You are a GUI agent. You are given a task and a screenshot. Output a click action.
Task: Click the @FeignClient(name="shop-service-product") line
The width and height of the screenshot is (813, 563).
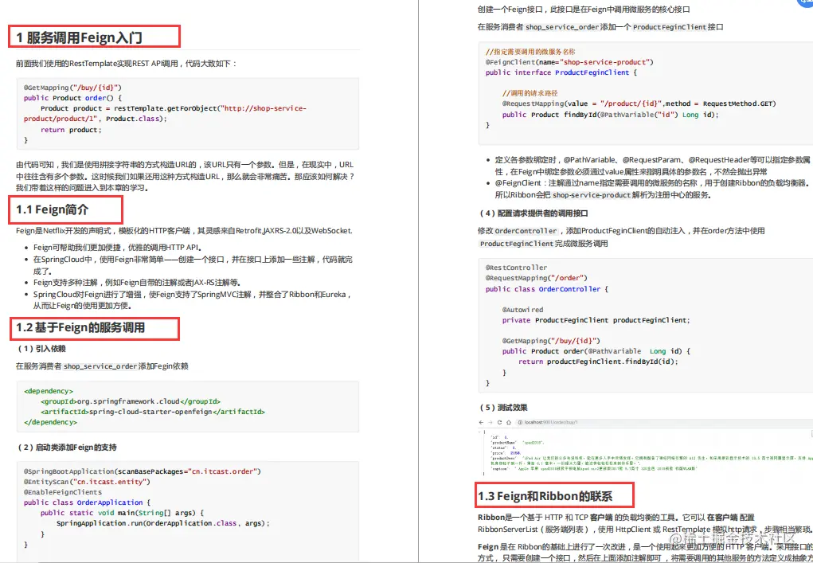pyautogui.click(x=569, y=62)
